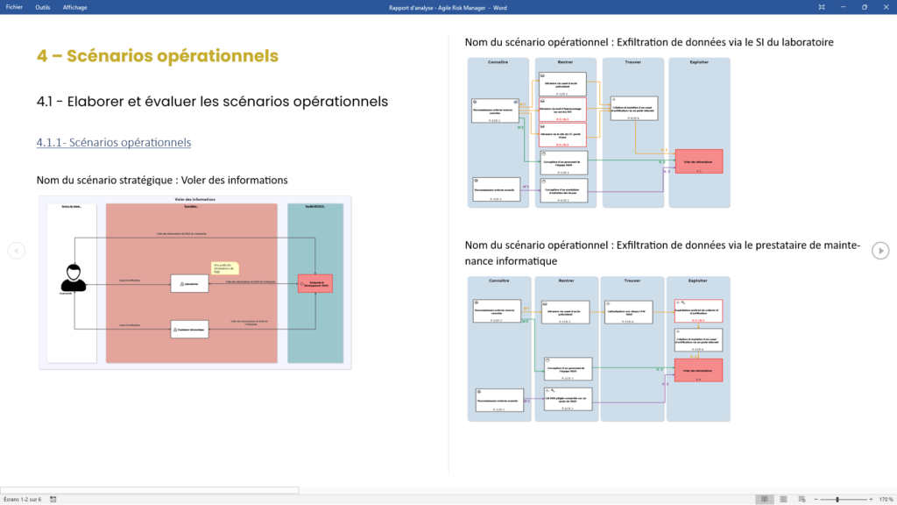
Task: Click the zoom in plus icon
Action: (870, 499)
